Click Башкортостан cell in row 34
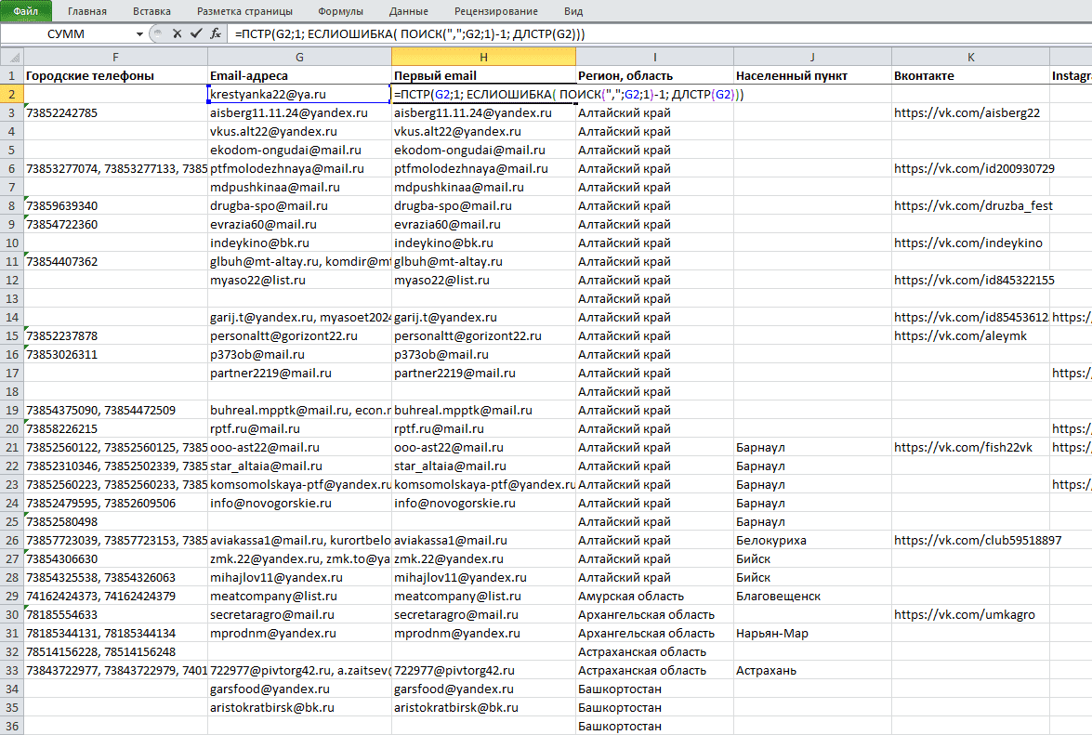 click(654, 689)
